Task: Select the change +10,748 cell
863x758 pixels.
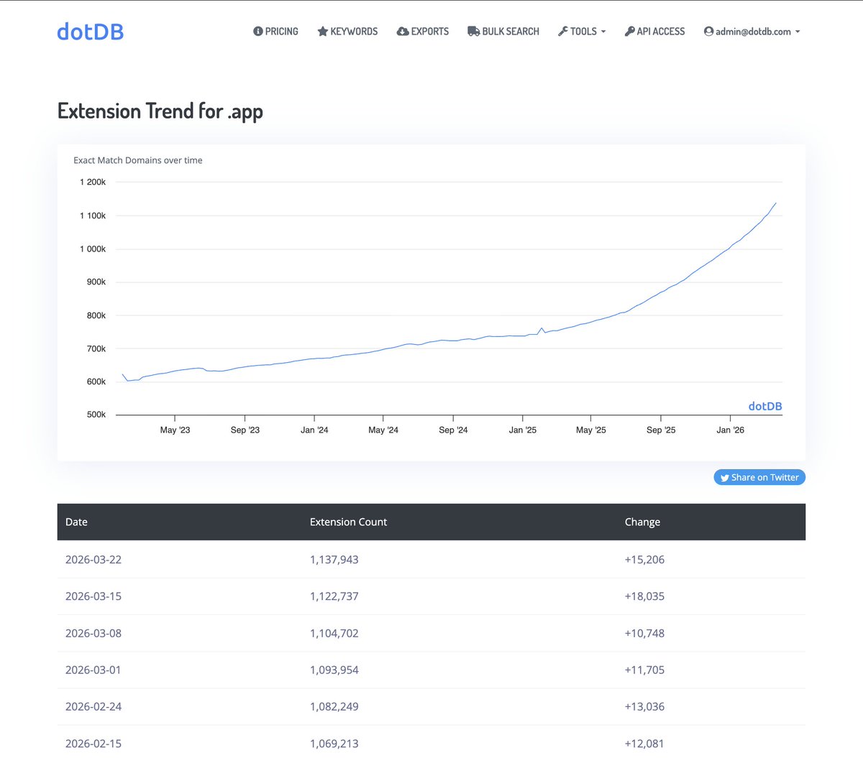Action: [644, 633]
